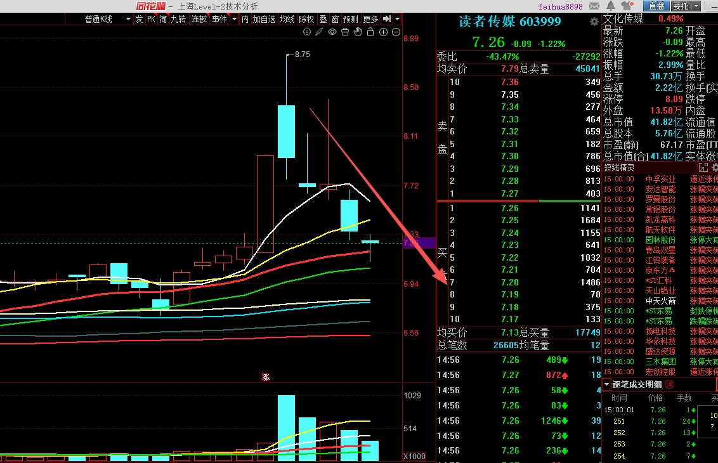Select the hand pan tool icon

click(x=358, y=32)
